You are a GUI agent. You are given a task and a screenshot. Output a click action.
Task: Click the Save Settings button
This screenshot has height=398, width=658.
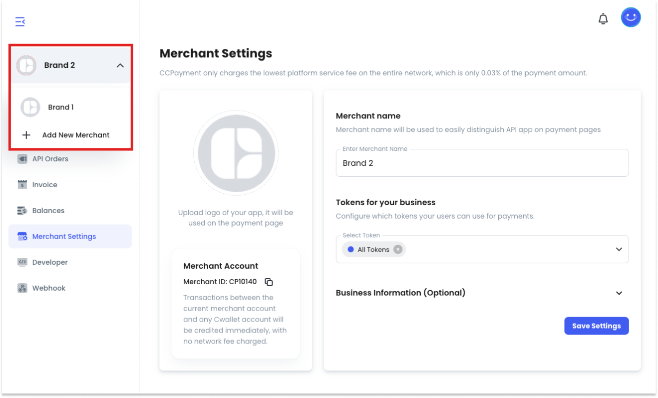pyautogui.click(x=597, y=326)
